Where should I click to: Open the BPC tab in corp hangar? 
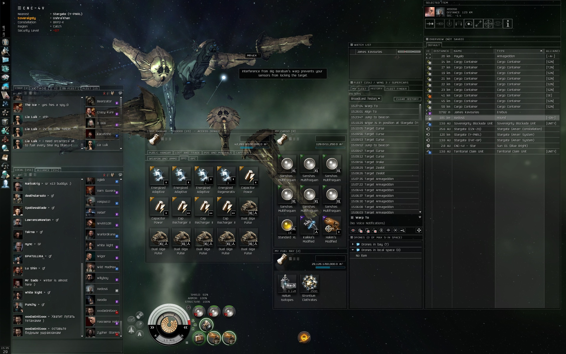click(193, 158)
